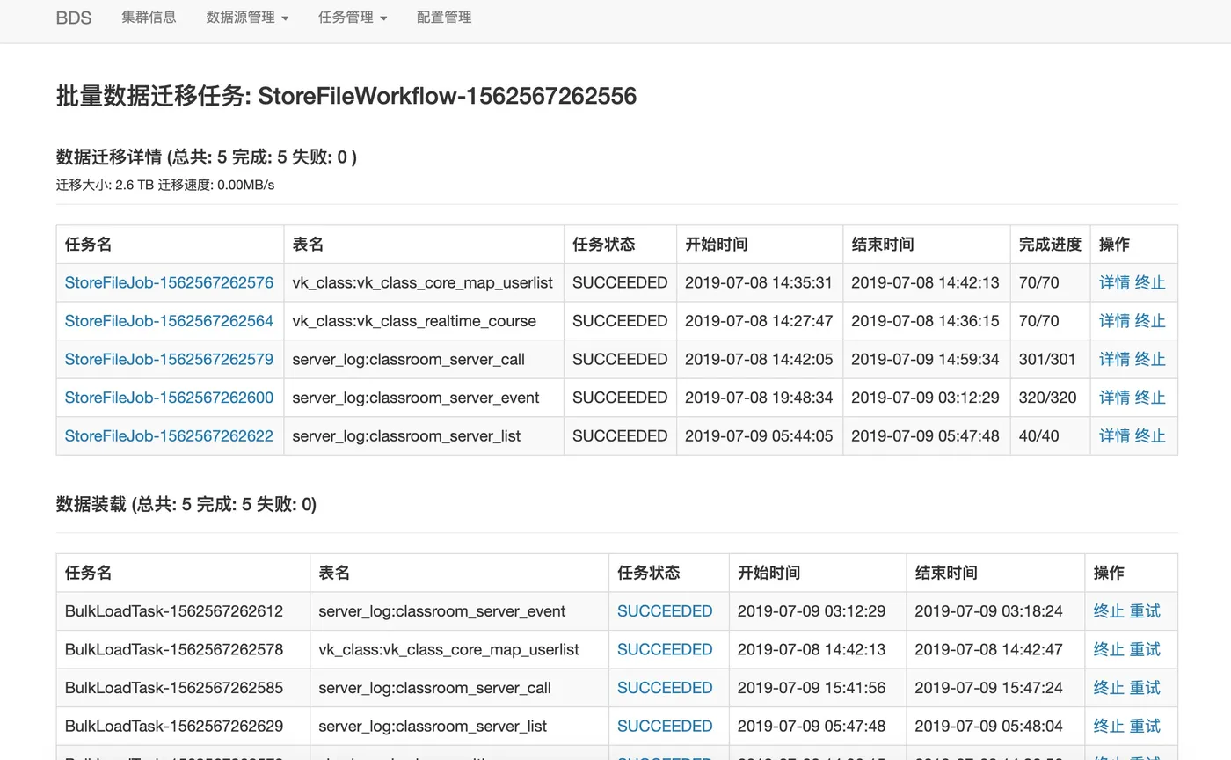Expand the 任务管理 dropdown menu
Image resolution: width=1231 pixels, height=760 pixels.
pyautogui.click(x=353, y=17)
